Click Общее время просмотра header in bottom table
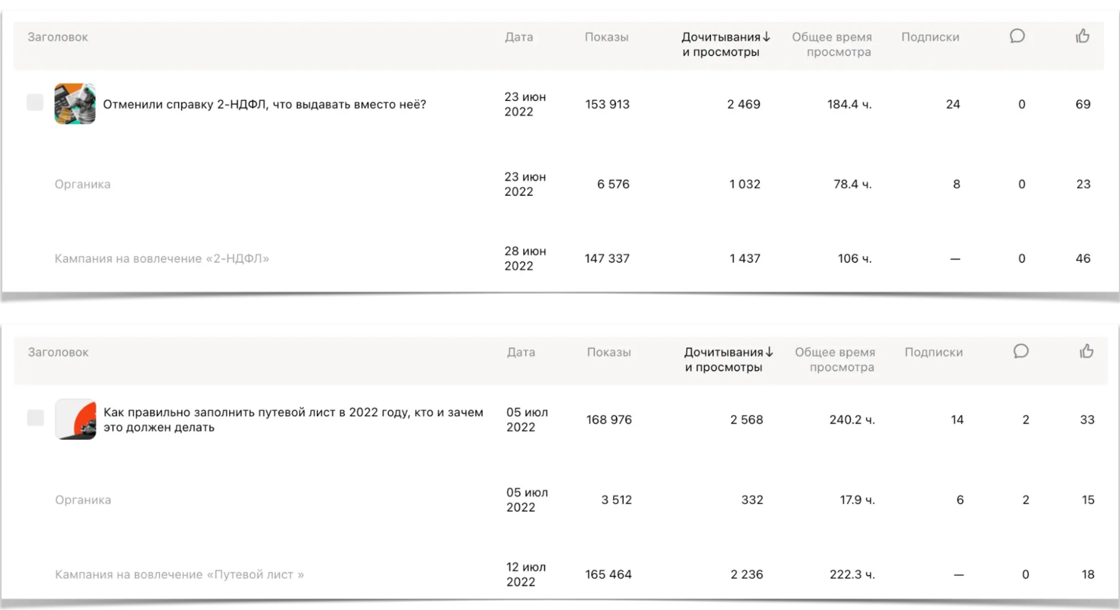 pyautogui.click(x=835, y=359)
